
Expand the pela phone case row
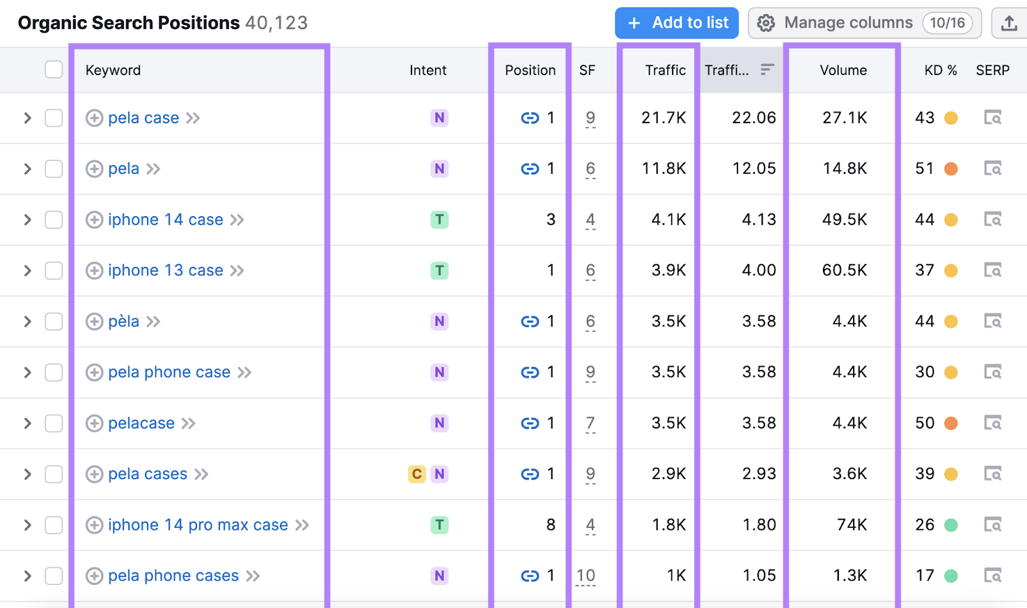pyautogui.click(x=27, y=372)
